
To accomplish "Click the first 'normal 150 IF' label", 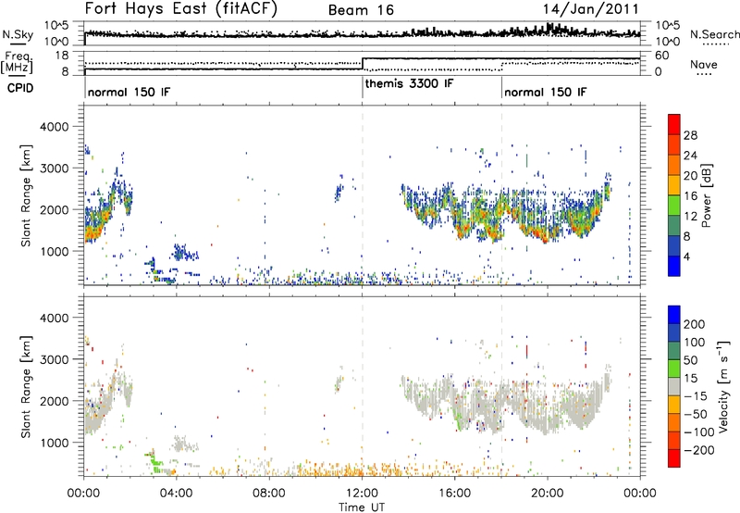I will pos(129,92).
